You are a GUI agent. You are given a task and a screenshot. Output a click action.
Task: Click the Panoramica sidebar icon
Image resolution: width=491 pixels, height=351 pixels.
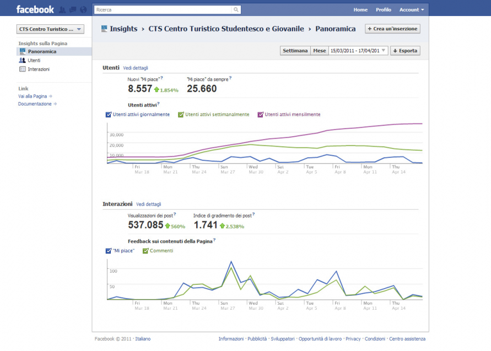[22, 51]
